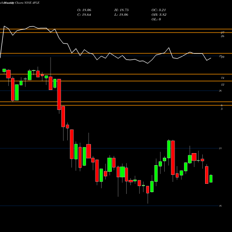This screenshot has height=232, width=232.
Task: Click the close price value C: 18.64
Action: pyautogui.click(x=84, y=15)
